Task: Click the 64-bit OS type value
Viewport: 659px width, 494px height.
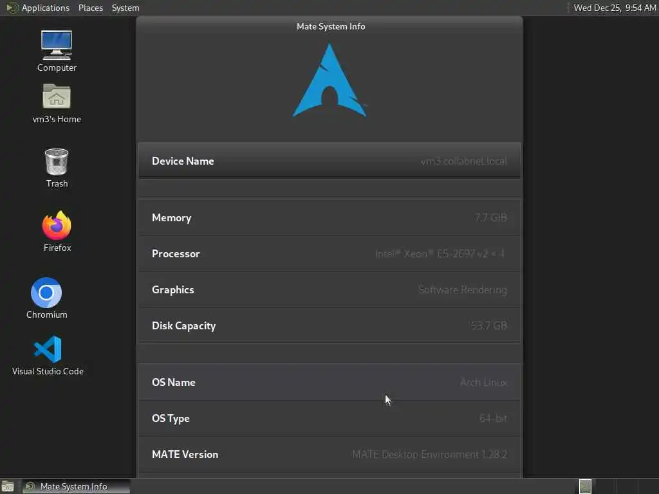Action: (x=493, y=418)
